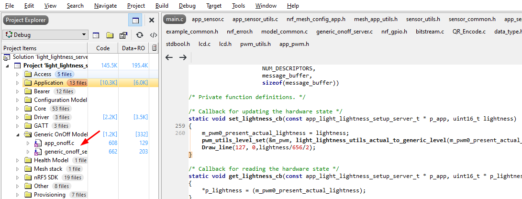Viewport: 522px width, 199px height.
Task: Click the nRF5 SDK folder icon
Action: (x=28, y=177)
